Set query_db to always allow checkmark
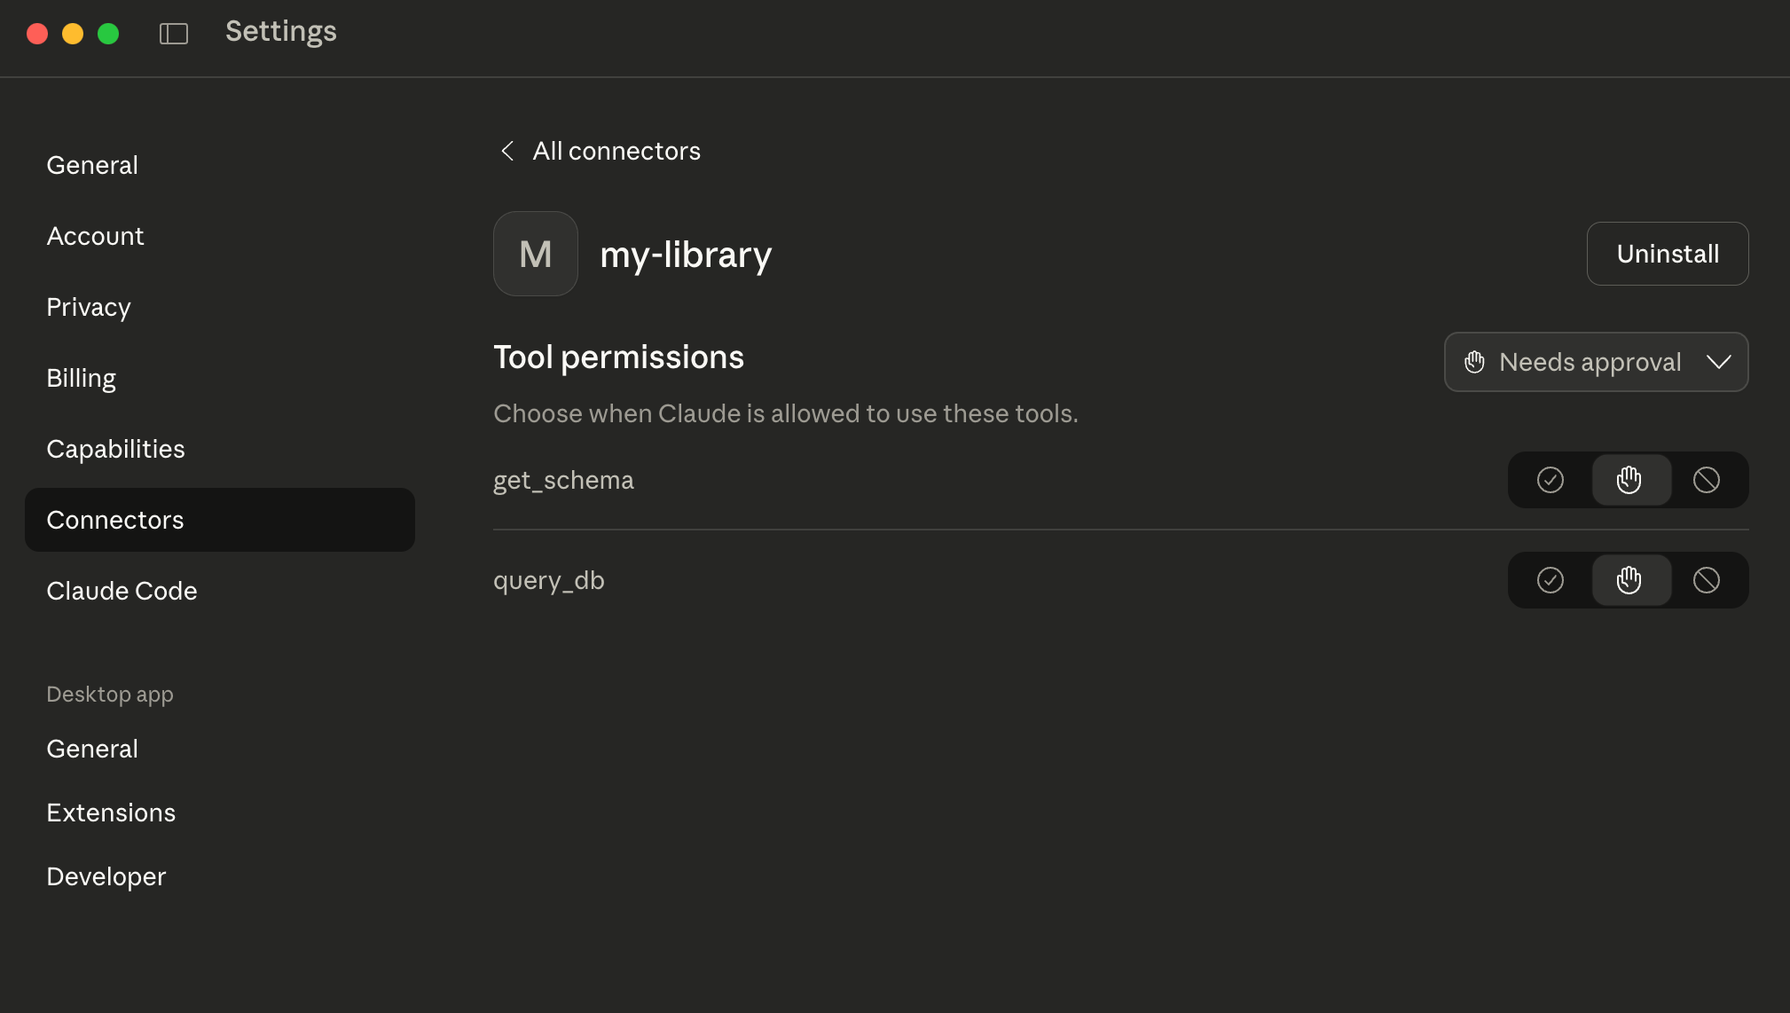This screenshot has height=1013, width=1790. click(1550, 580)
